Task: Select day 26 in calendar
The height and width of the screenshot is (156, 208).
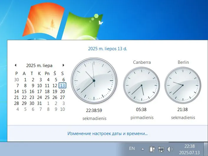Action: 55,97
